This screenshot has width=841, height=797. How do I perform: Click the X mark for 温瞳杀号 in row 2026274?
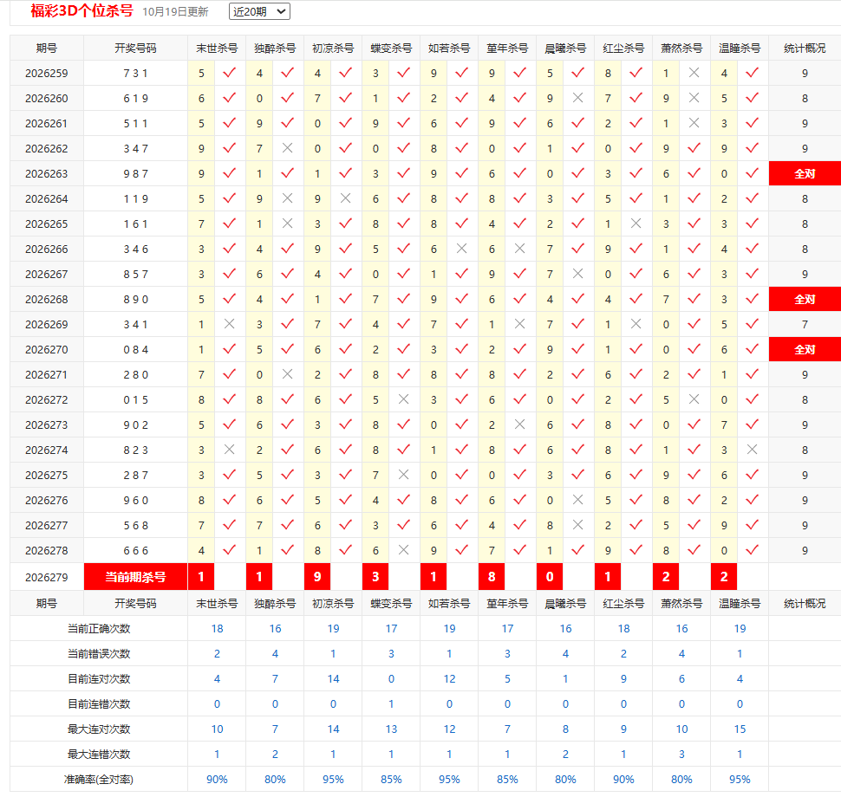752,449
